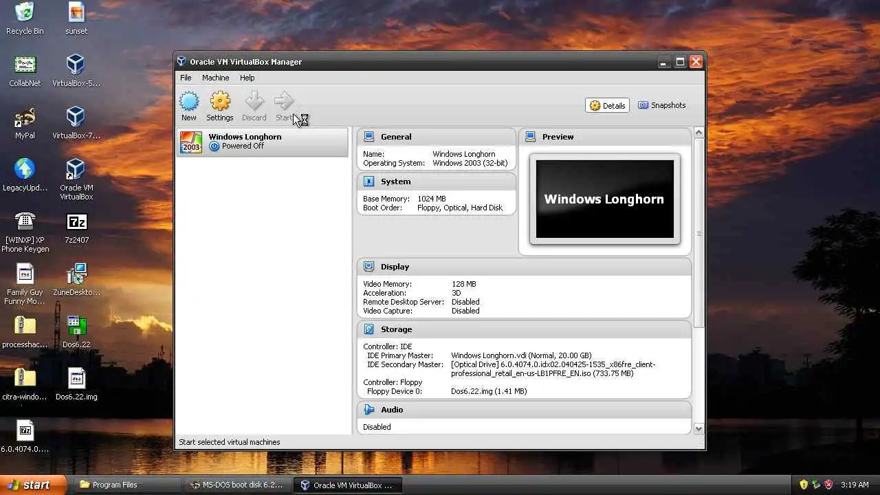The width and height of the screenshot is (880, 495).
Task: Open the VirtualBox-7 installer desktop icon
Action: [76, 117]
